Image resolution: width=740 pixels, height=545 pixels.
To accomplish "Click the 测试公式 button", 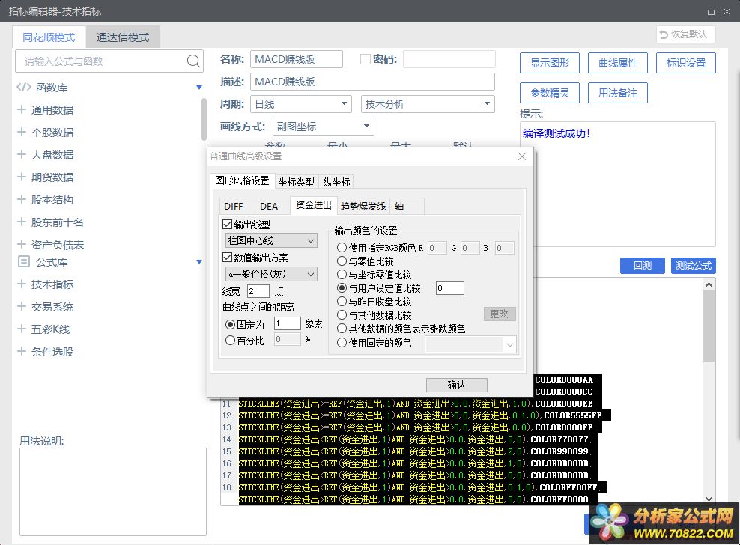I will pyautogui.click(x=694, y=266).
